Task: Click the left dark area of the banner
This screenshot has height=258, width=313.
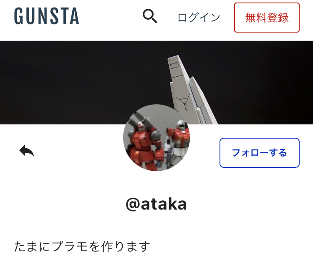Action: [x=60, y=83]
